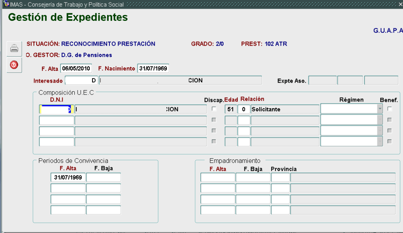Click the Relación field containing 0
Image resolution: width=403 pixels, height=233 pixels.
(244, 109)
